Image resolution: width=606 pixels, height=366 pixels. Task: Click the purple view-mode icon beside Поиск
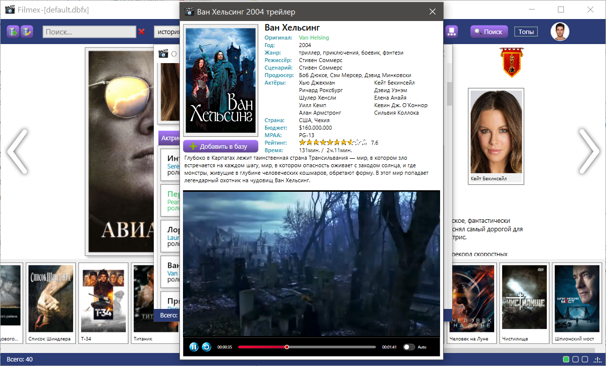tap(452, 32)
